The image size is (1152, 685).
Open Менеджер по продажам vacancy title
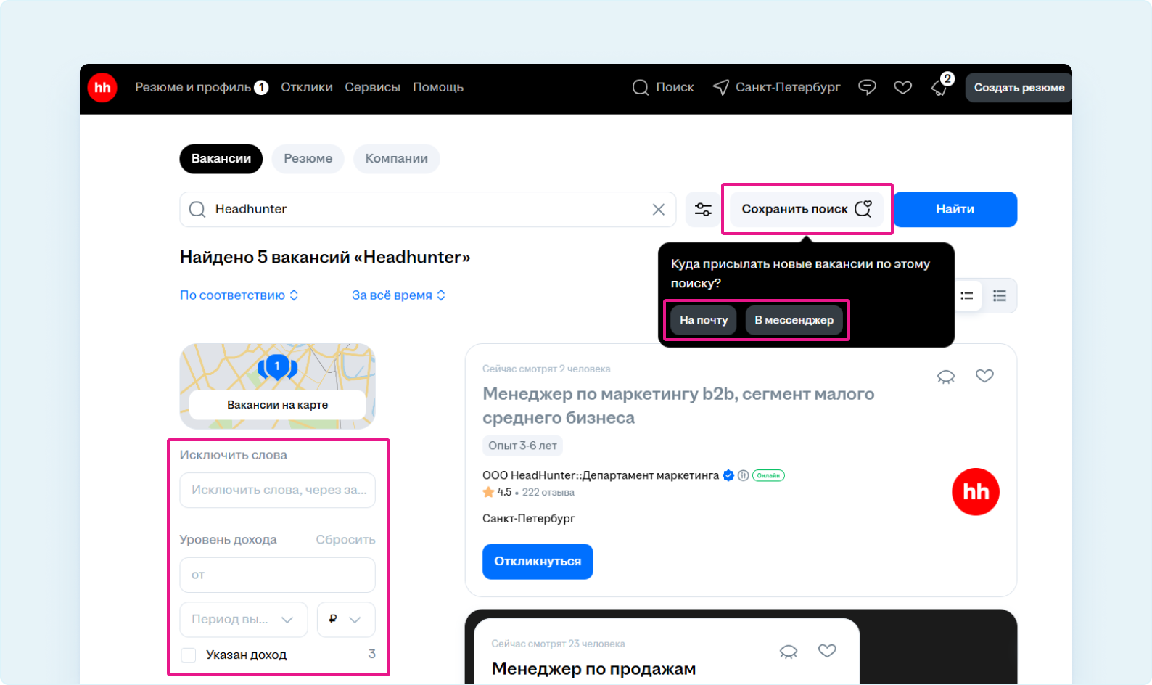593,669
